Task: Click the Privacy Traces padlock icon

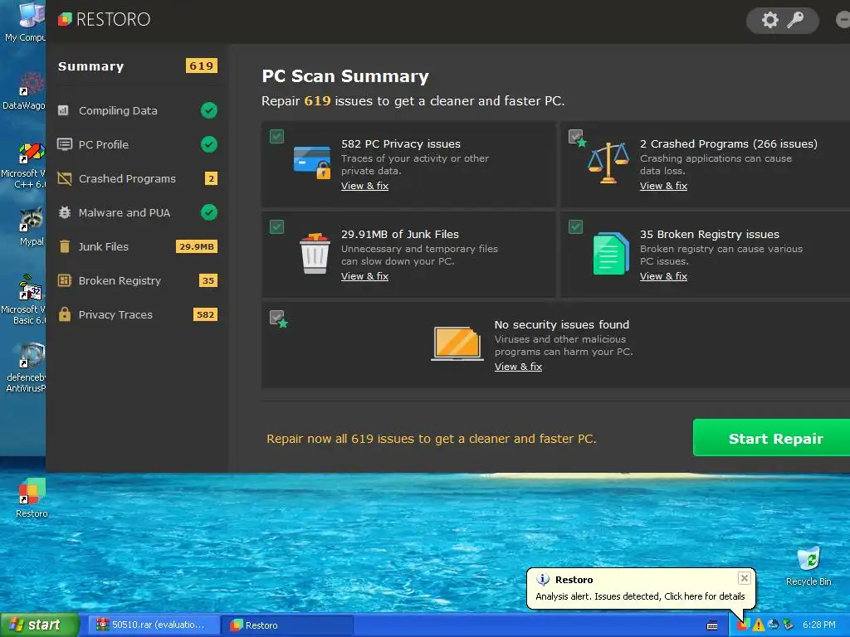Action: coord(65,314)
